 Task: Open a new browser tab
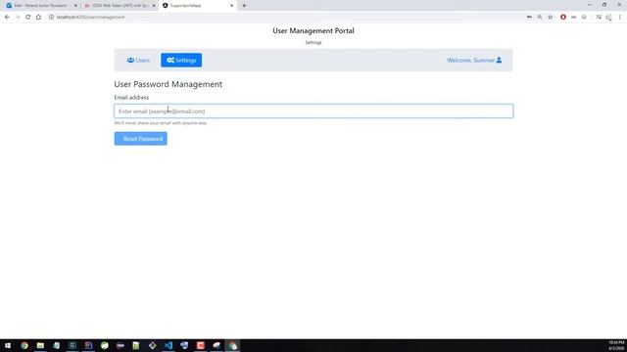[x=244, y=6]
